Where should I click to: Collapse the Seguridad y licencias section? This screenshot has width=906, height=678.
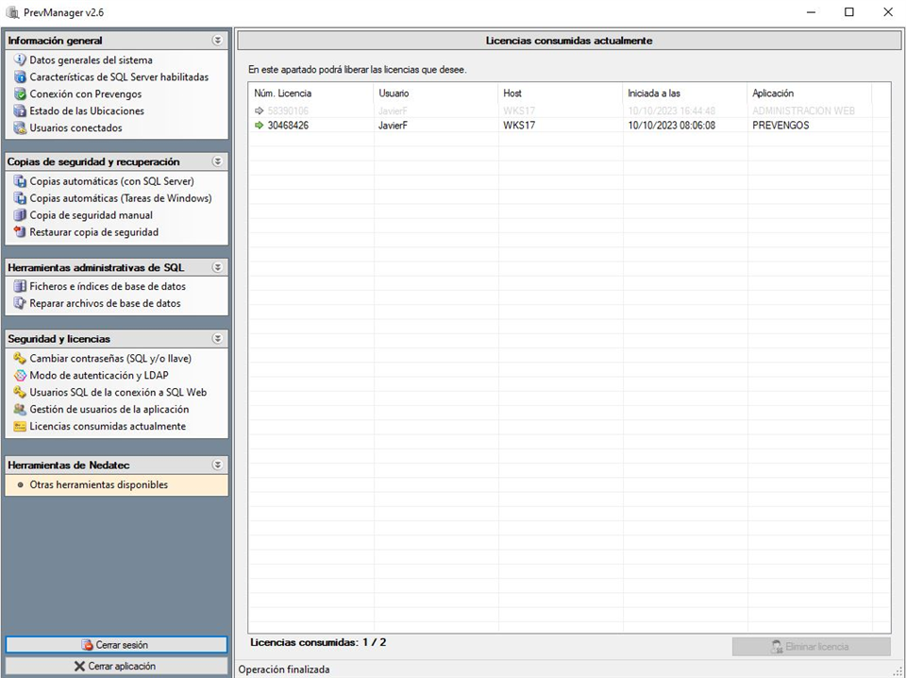pos(218,338)
